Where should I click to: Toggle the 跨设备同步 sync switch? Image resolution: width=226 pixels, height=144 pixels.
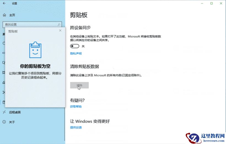coord(74,46)
